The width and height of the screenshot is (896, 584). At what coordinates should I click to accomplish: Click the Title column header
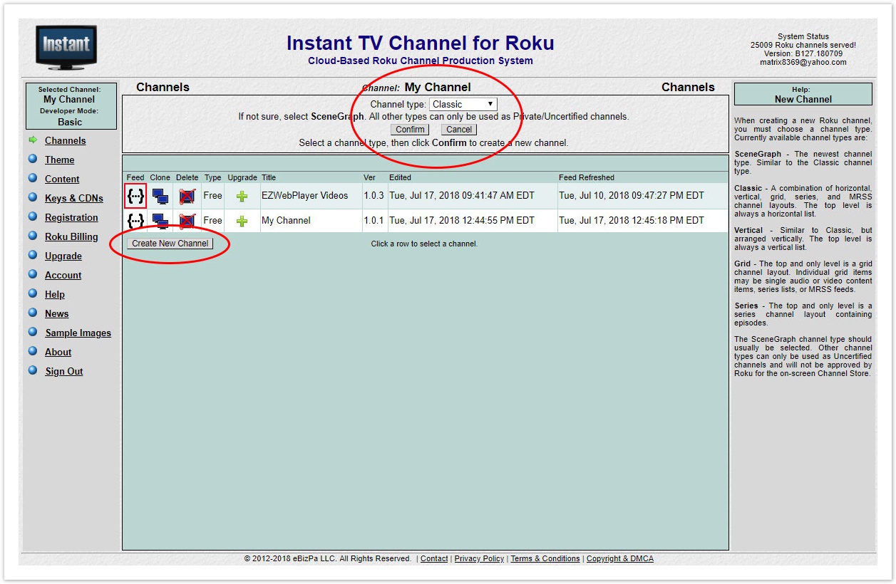tap(269, 177)
